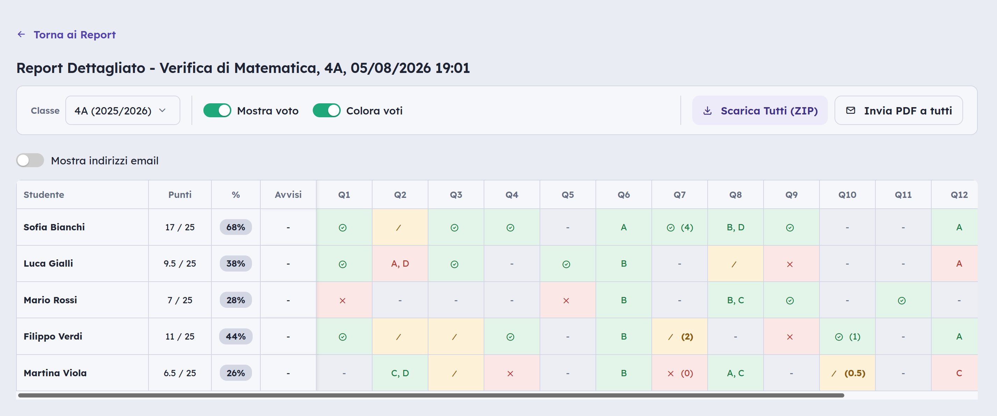Click Mario Rossi's Q1 wrong cross icon
The image size is (997, 416).
[342, 301]
